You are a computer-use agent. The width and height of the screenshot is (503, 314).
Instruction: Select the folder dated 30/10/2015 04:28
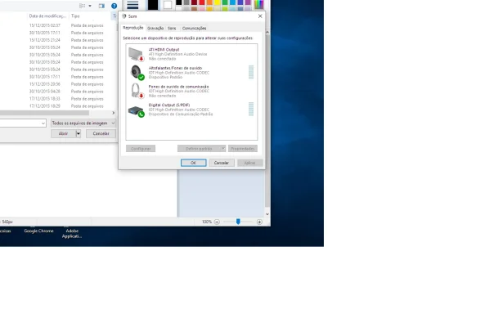[58, 92]
